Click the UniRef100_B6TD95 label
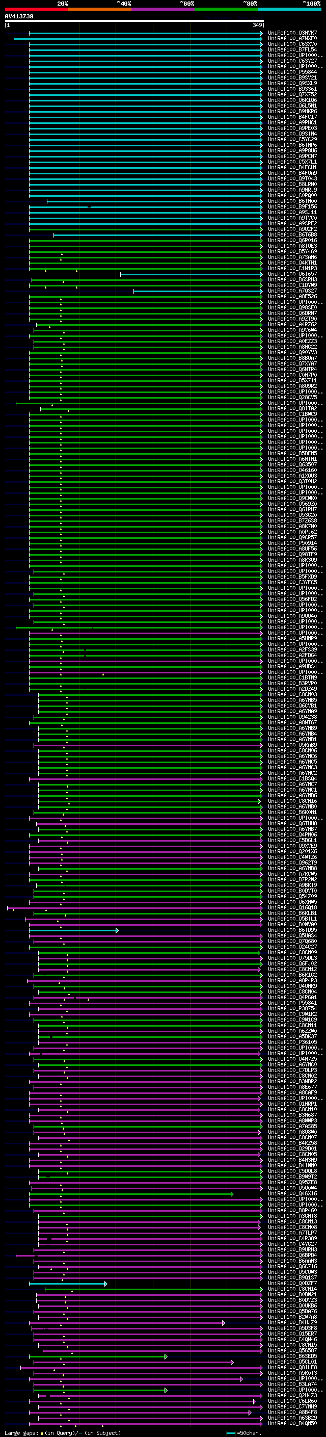 point(292,930)
